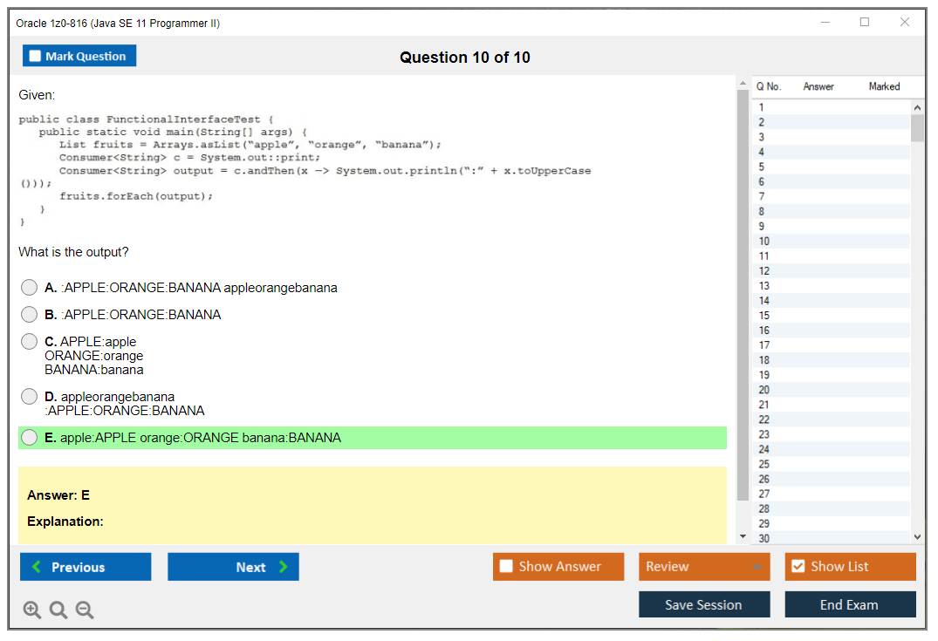This screenshot has width=938, height=641.
Task: Uncheck the Show List checkbox
Action: click(x=798, y=567)
